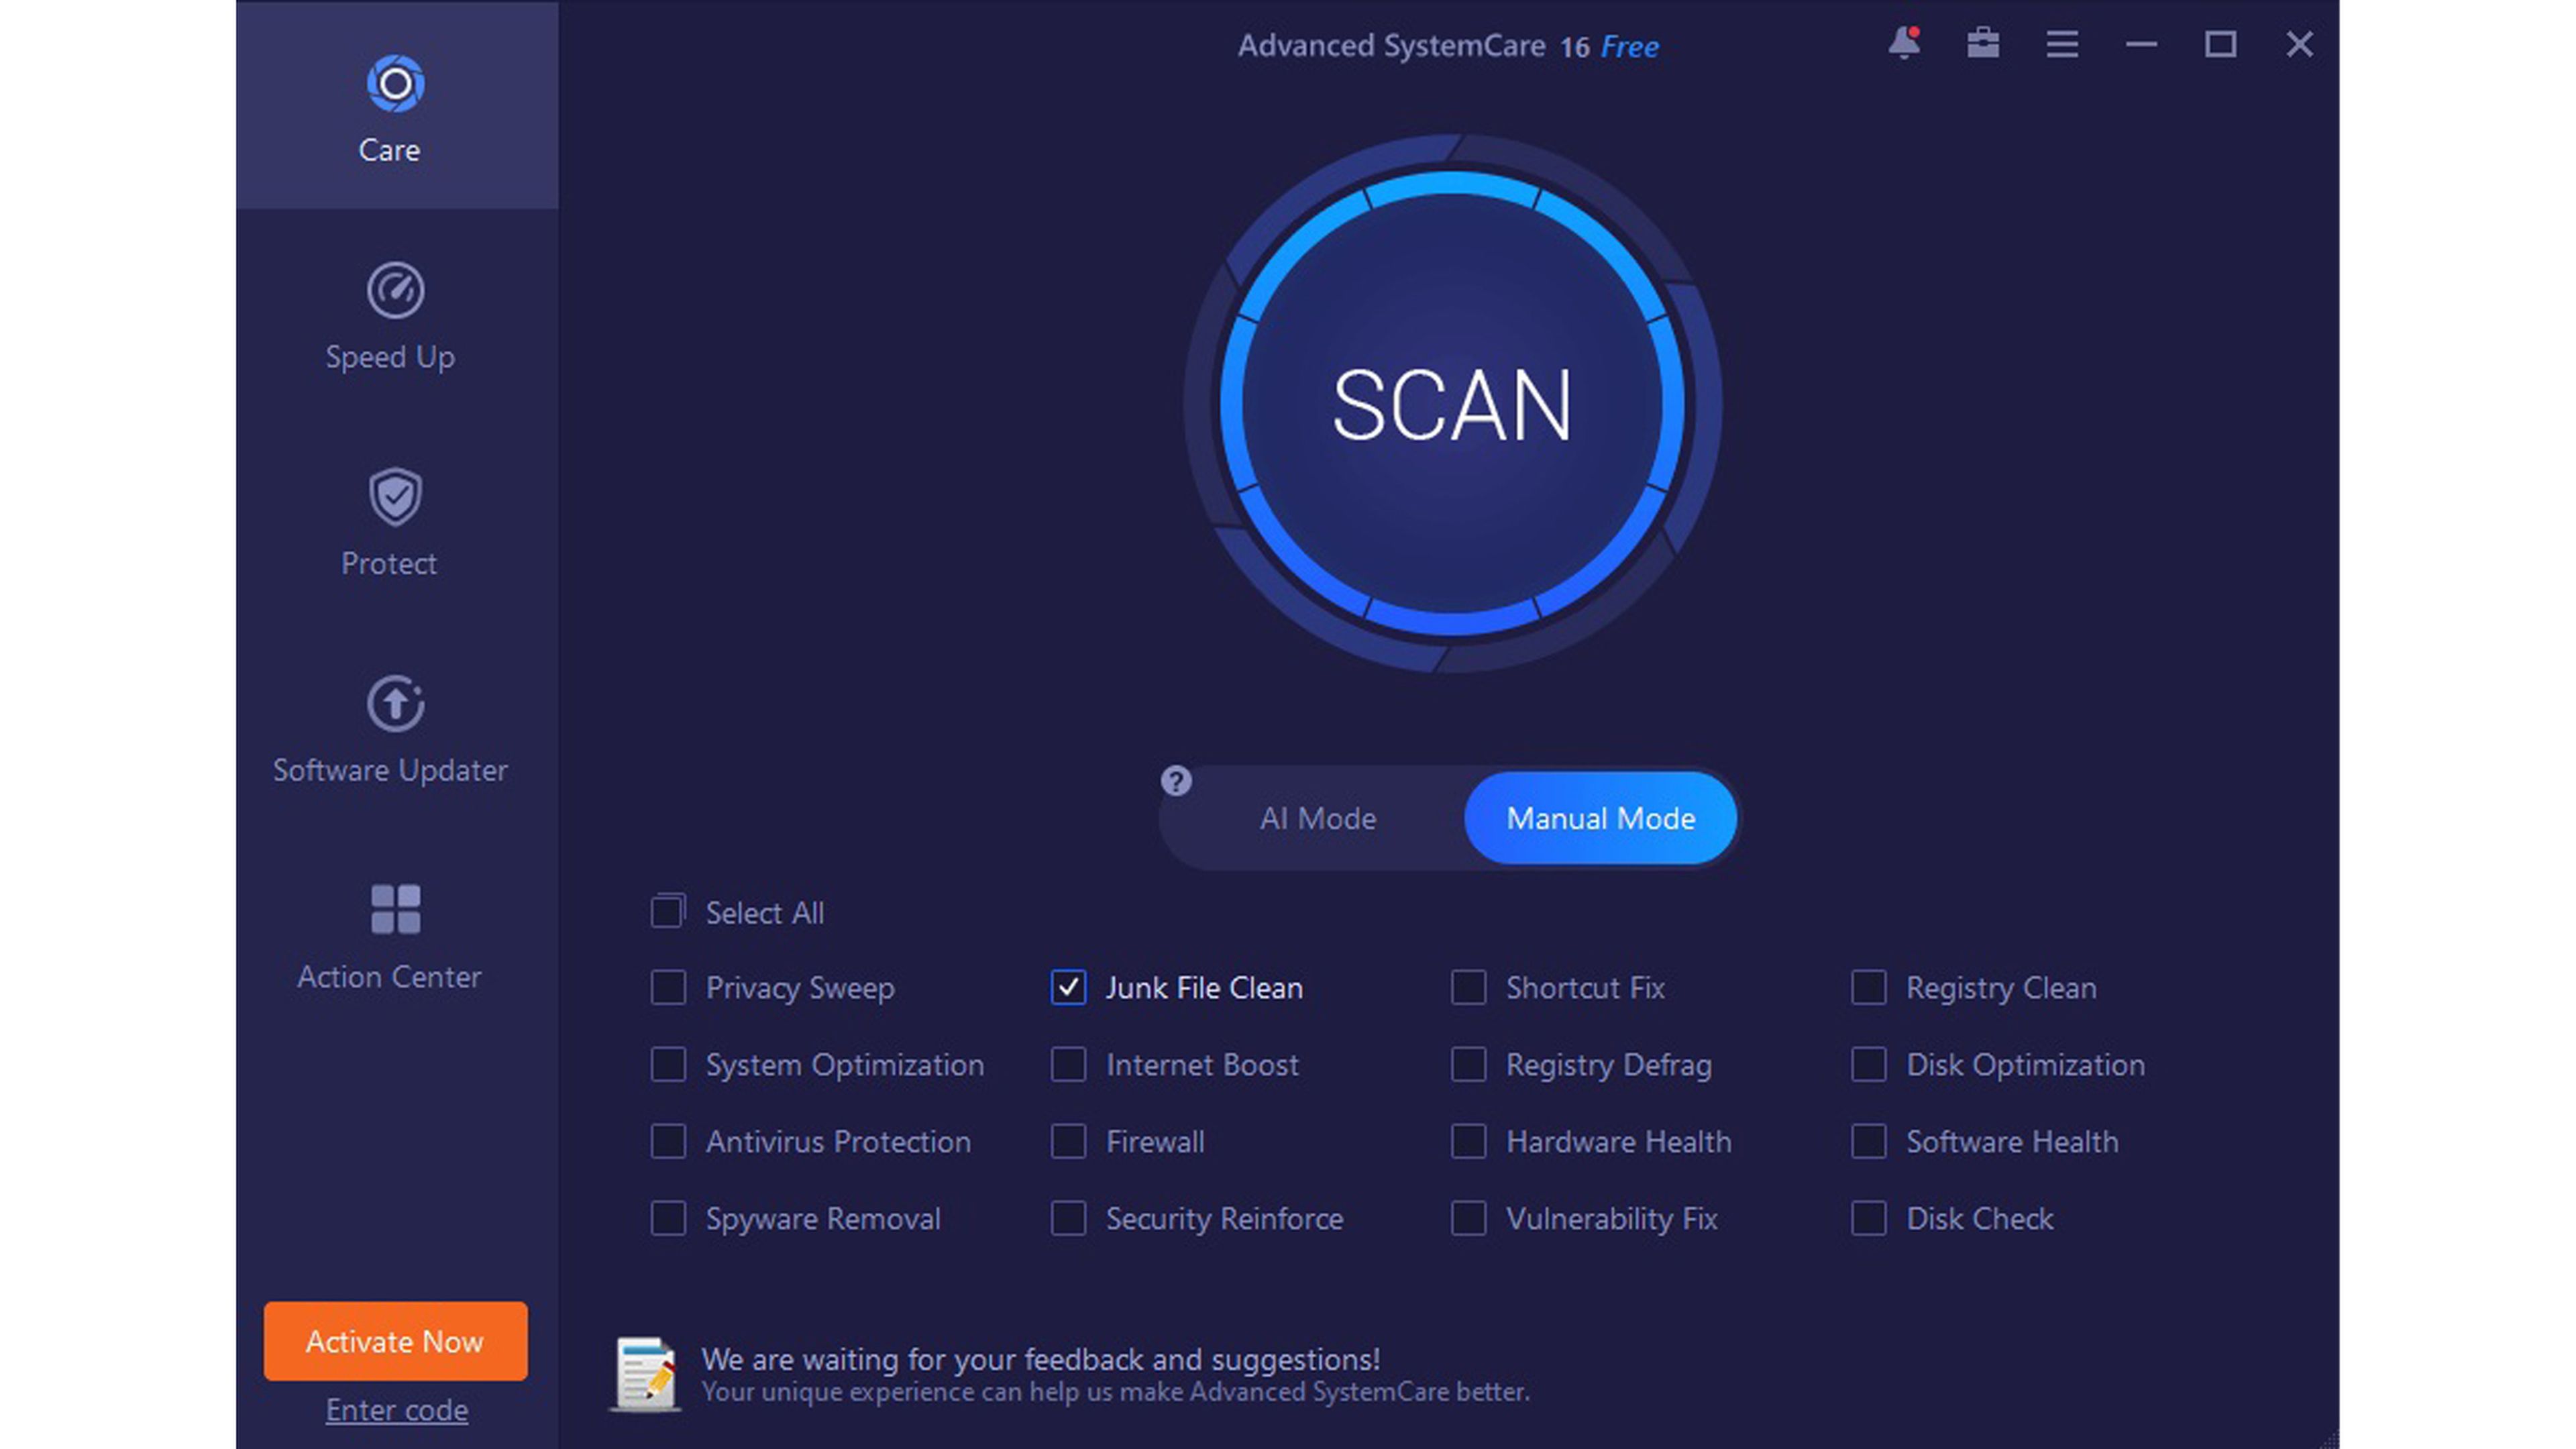Viewport: 2576px width, 1449px height.
Task: Enable Spyware Removal checkbox
Action: click(668, 1219)
